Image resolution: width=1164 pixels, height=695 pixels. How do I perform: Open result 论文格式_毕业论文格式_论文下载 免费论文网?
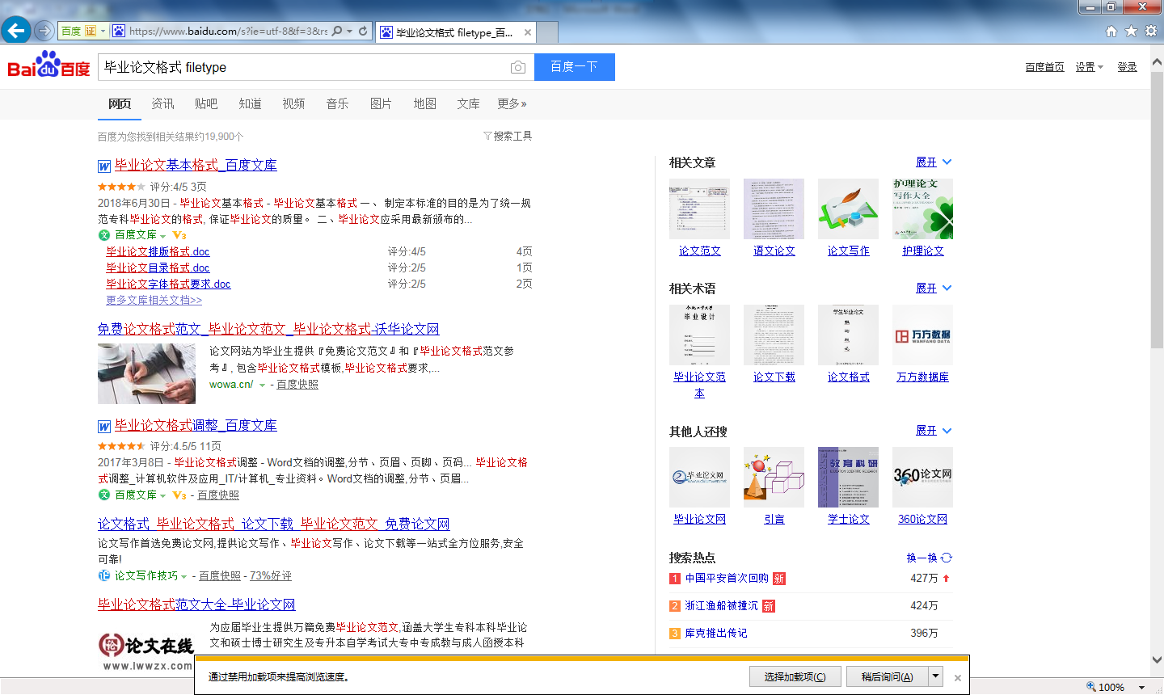click(x=273, y=524)
